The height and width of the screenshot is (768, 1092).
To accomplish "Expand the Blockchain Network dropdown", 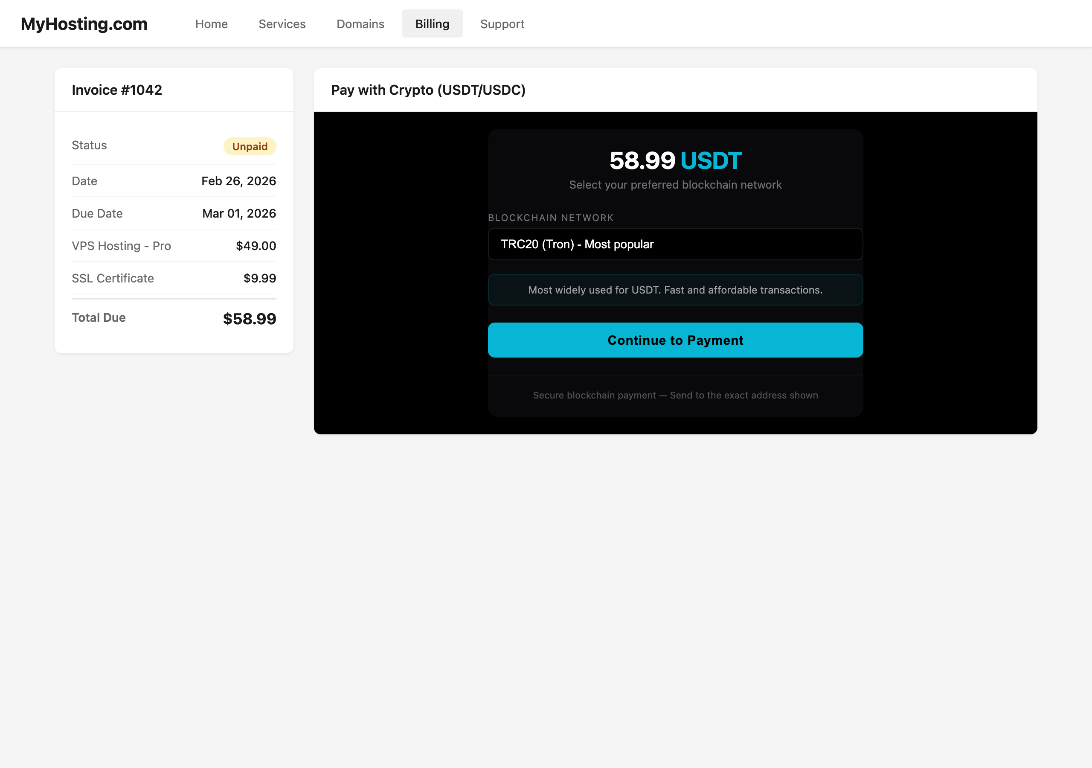I will click(675, 244).
